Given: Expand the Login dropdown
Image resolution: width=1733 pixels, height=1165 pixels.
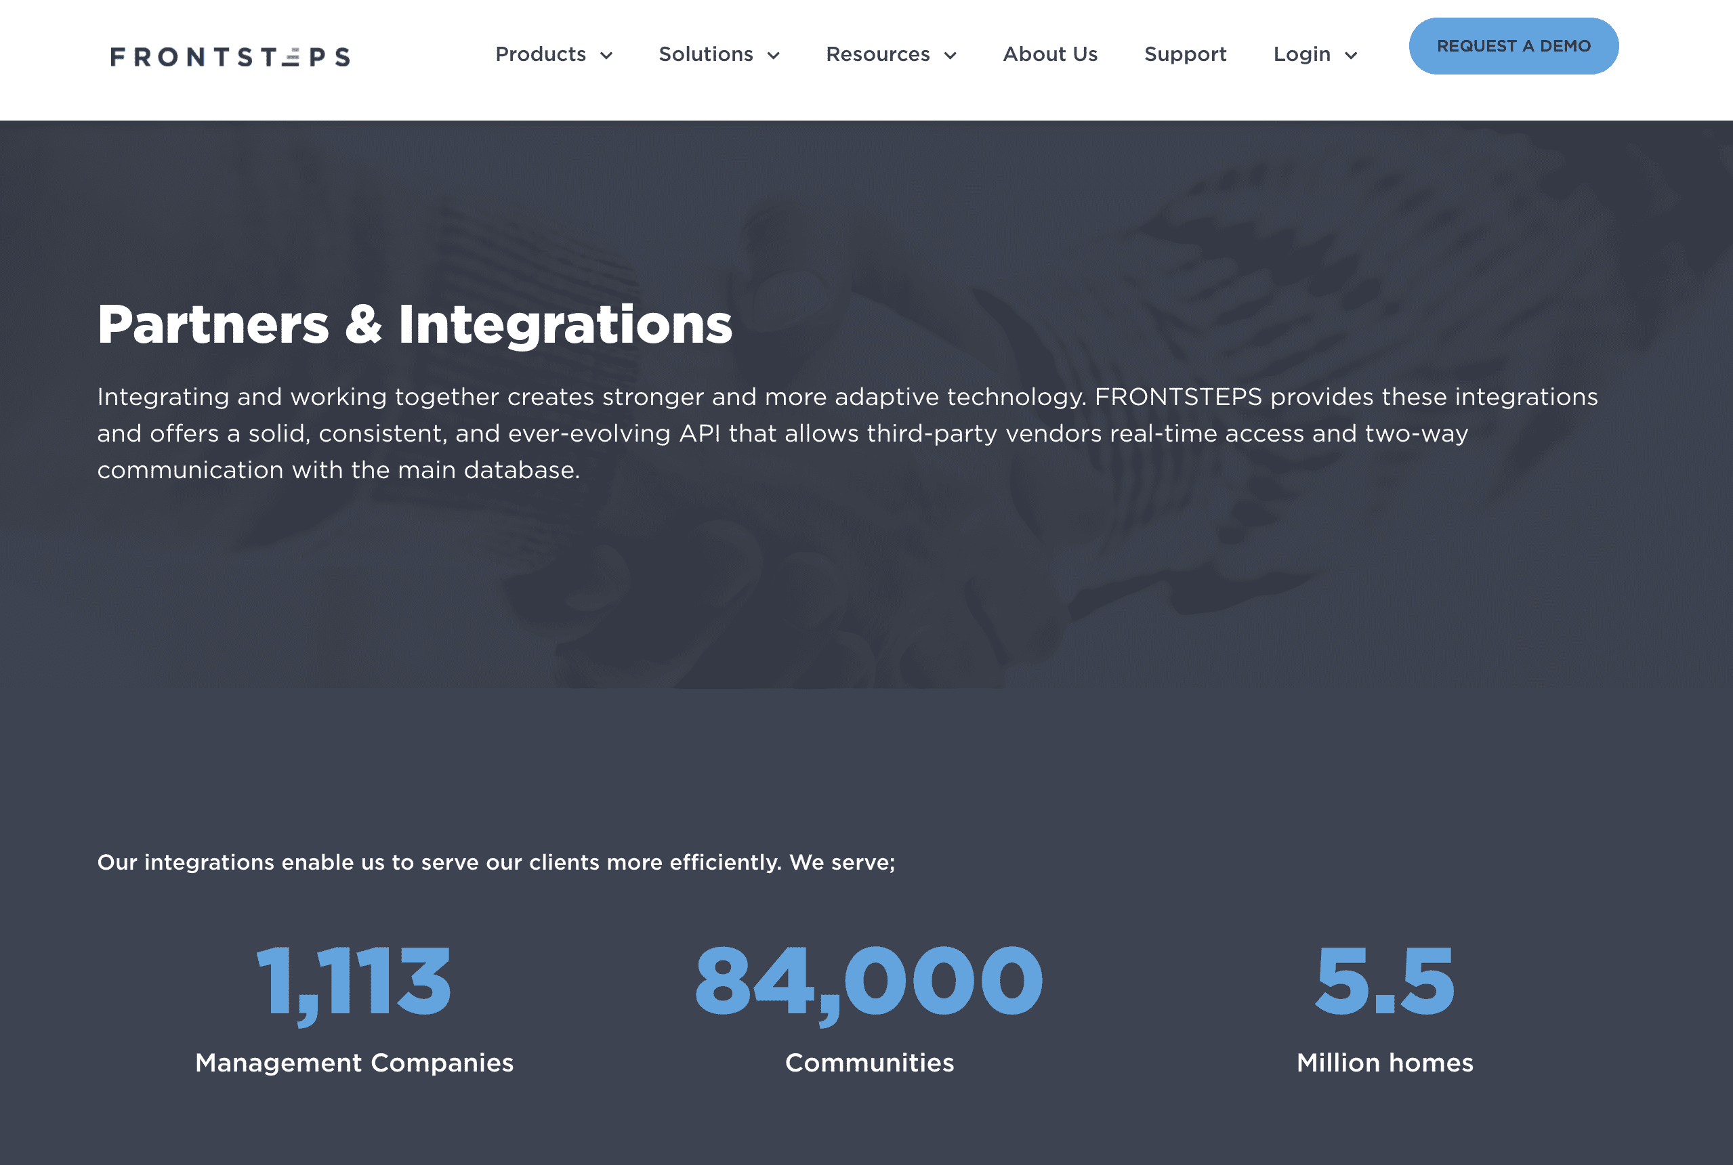Looking at the screenshot, I should point(1301,54).
